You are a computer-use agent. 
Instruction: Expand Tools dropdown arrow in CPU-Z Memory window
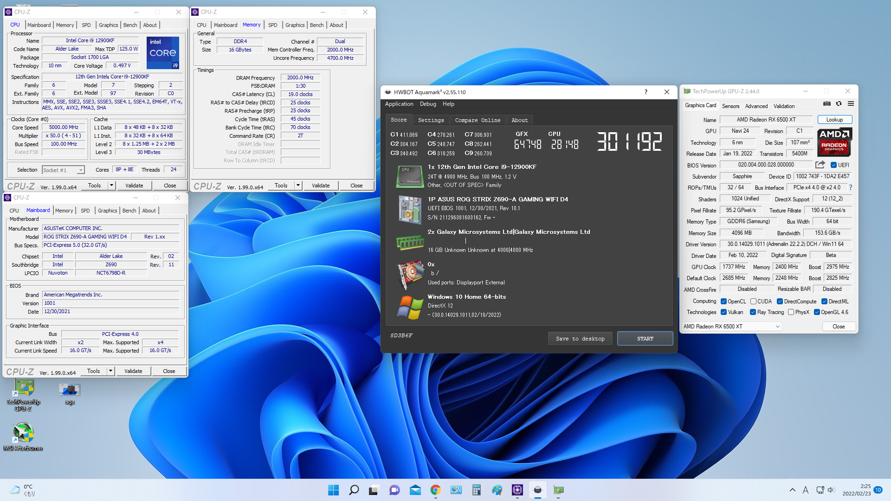298,186
